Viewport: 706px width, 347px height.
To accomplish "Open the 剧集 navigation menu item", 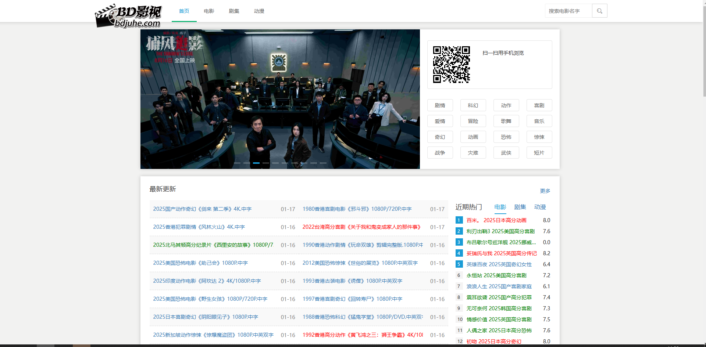I will pyautogui.click(x=234, y=11).
